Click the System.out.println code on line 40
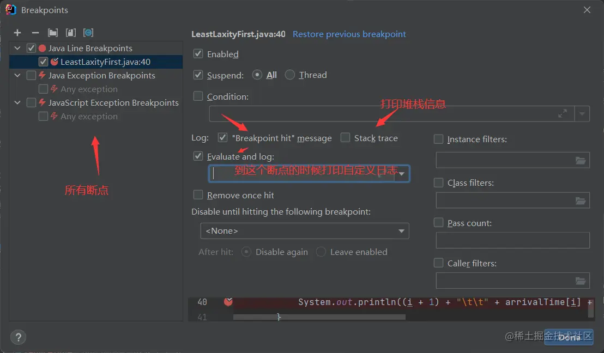The image size is (604, 353). (445, 302)
